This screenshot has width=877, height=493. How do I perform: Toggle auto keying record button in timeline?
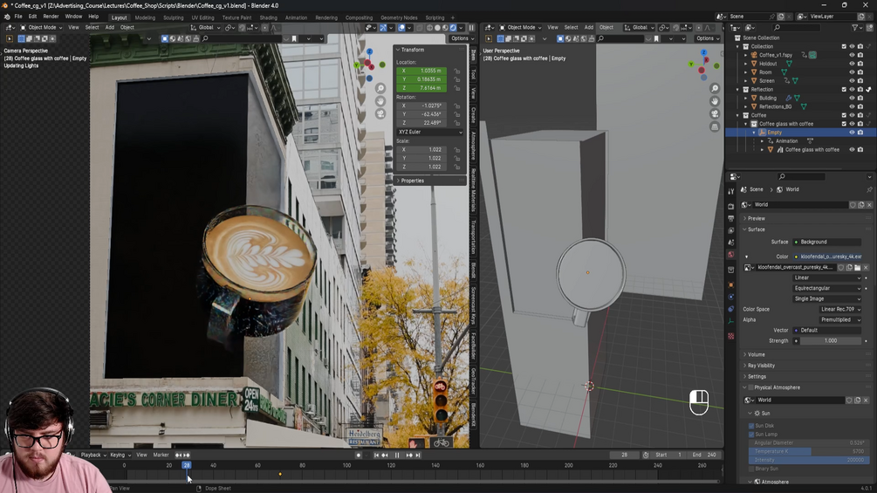[359, 455]
